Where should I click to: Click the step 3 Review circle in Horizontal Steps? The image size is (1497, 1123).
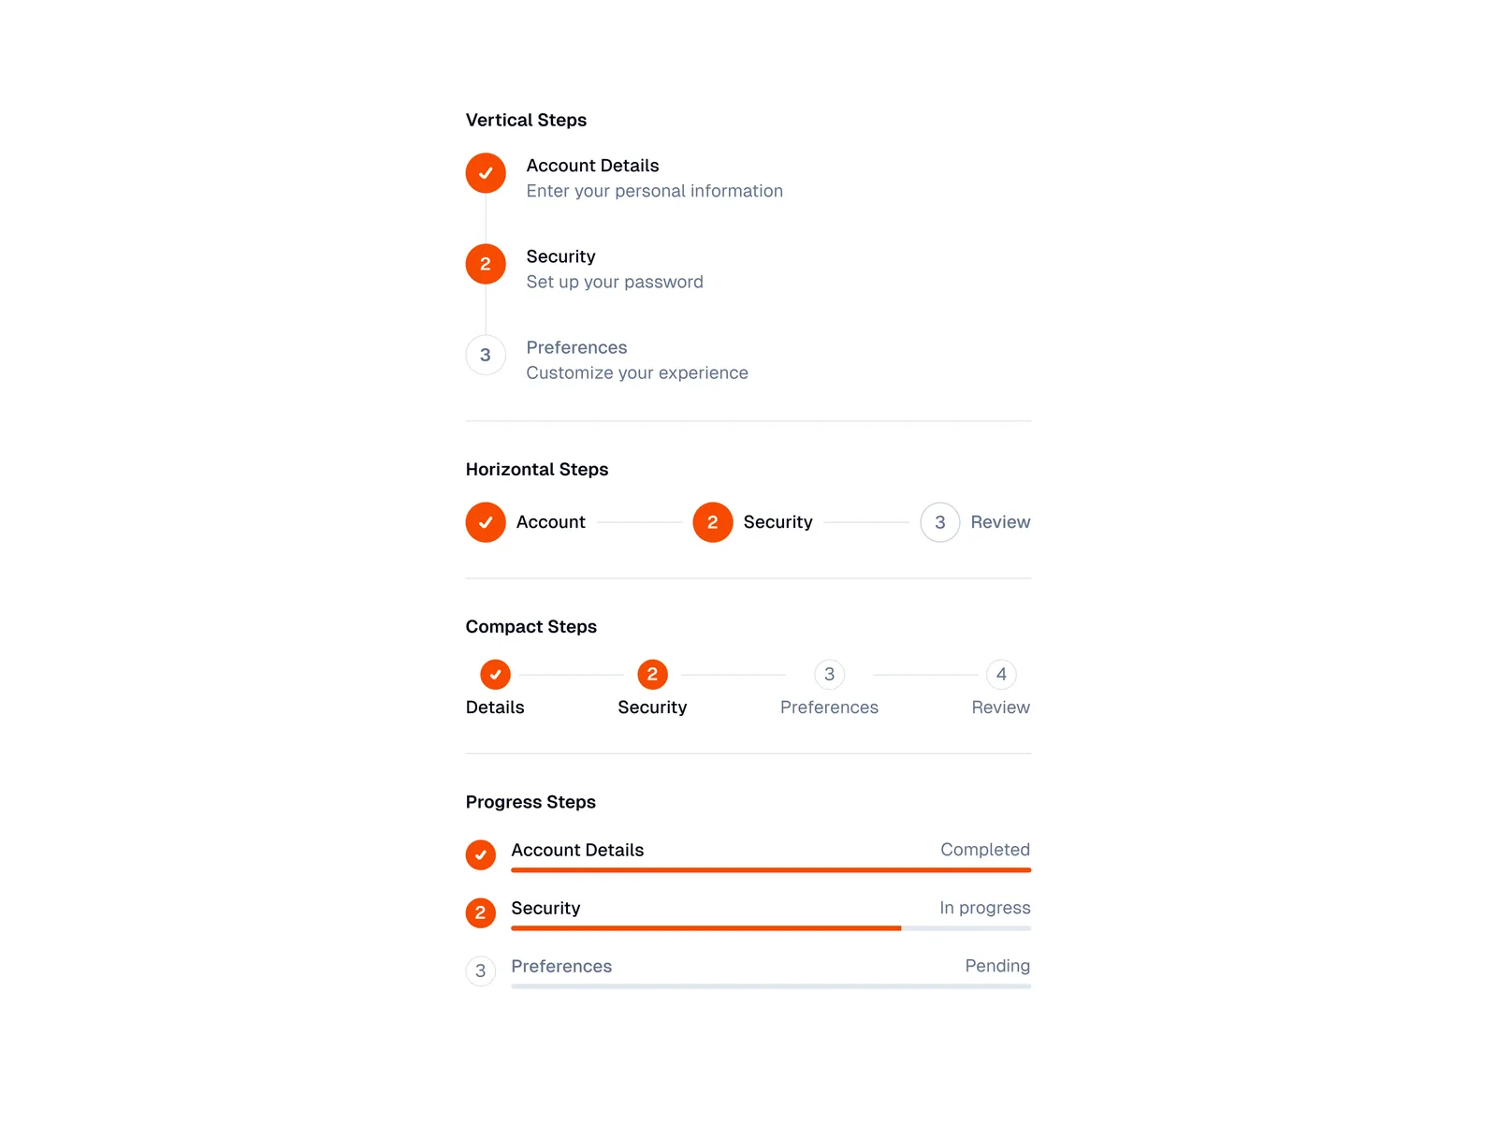pos(939,522)
